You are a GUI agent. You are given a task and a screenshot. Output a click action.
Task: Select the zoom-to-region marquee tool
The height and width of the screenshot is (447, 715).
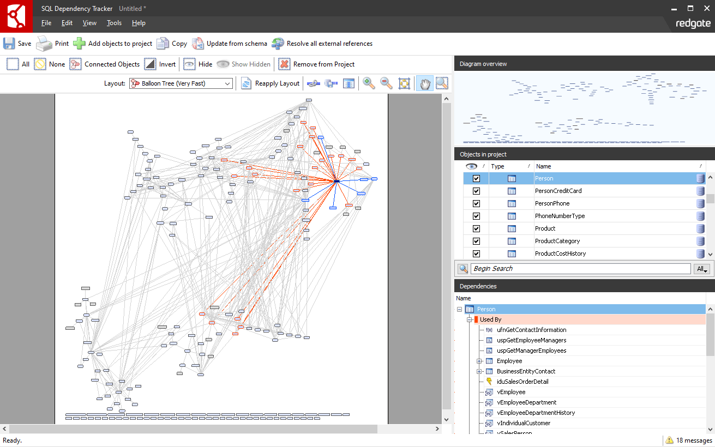tap(441, 83)
